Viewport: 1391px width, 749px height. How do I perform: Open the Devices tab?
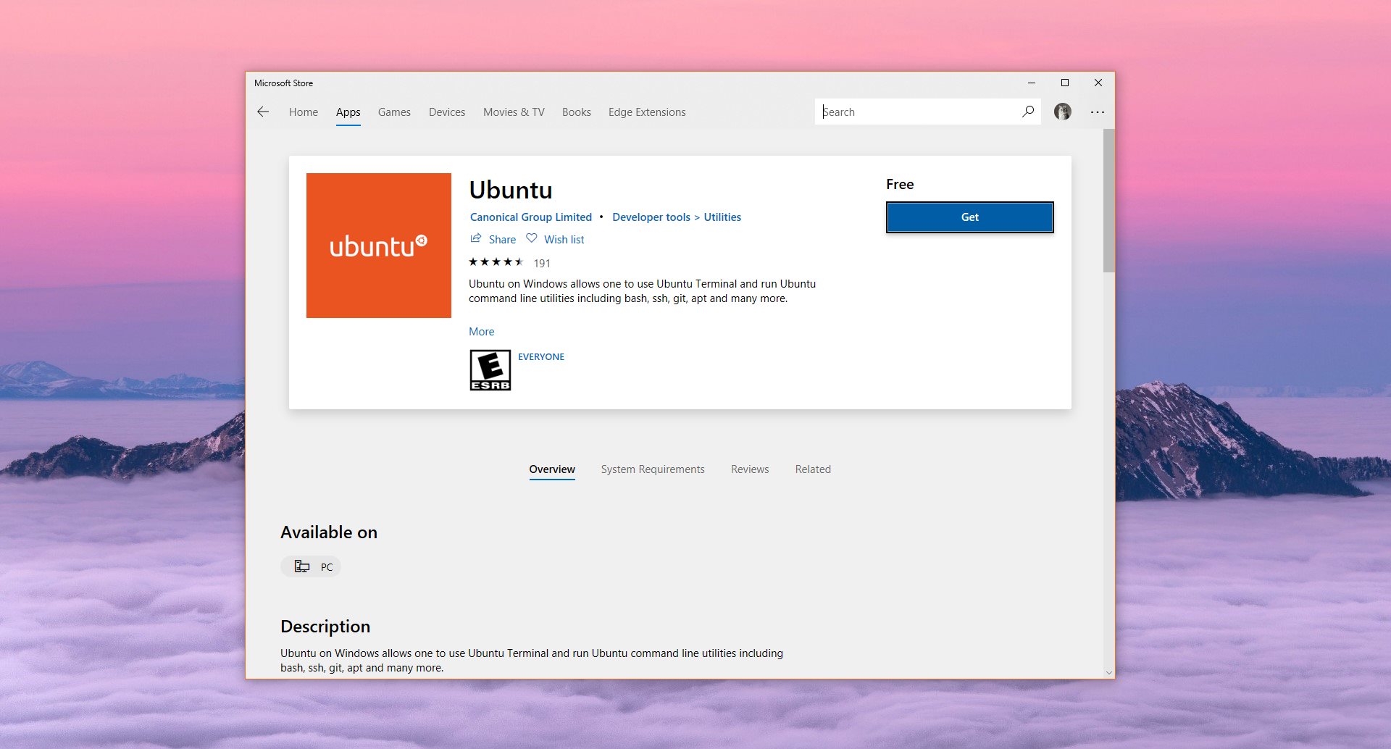447,112
